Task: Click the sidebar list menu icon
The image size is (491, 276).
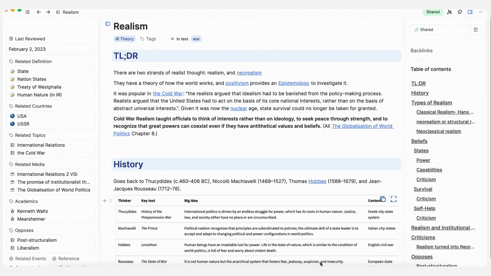Action: point(27,12)
